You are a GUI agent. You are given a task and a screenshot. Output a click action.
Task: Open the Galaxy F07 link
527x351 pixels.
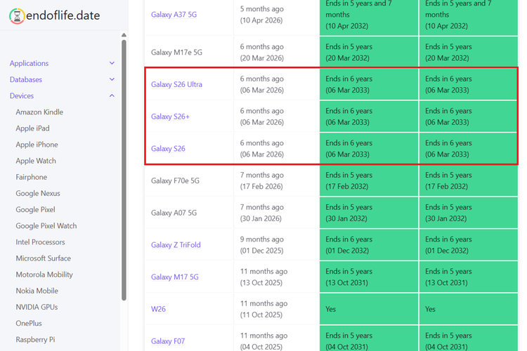pyautogui.click(x=168, y=341)
